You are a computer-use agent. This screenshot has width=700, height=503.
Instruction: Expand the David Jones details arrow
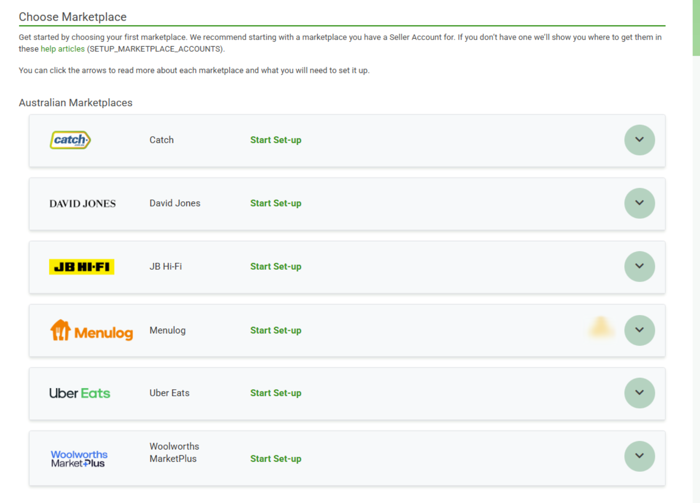(x=639, y=203)
